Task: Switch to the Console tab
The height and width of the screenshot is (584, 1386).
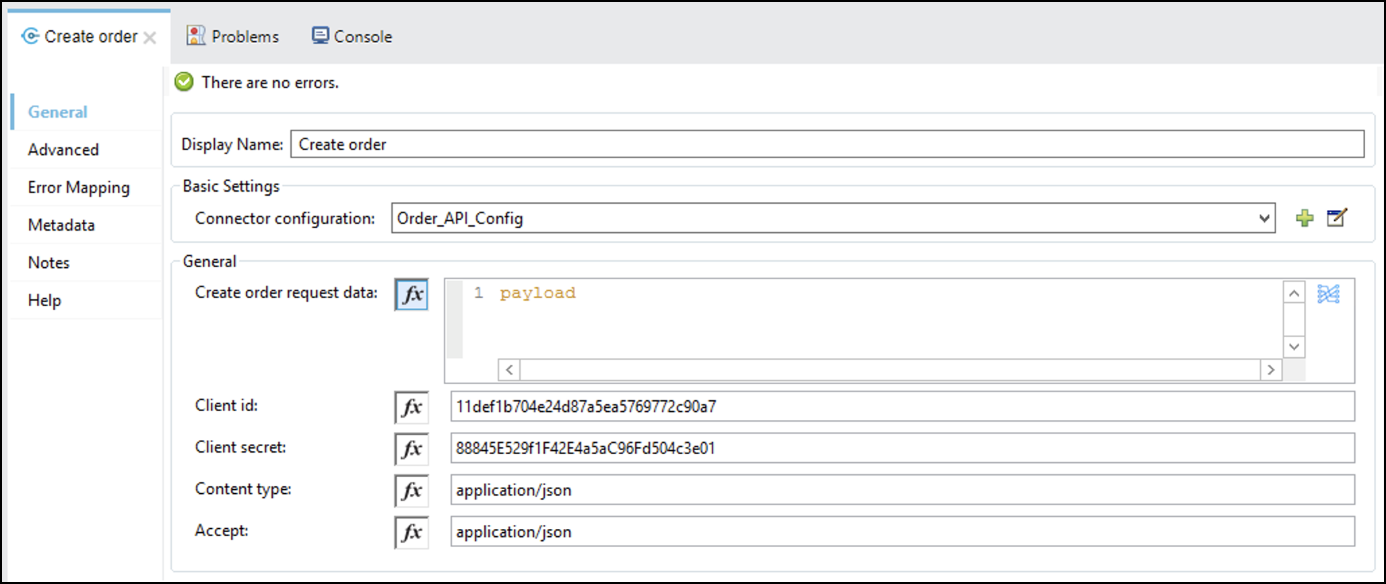Action: click(x=352, y=36)
